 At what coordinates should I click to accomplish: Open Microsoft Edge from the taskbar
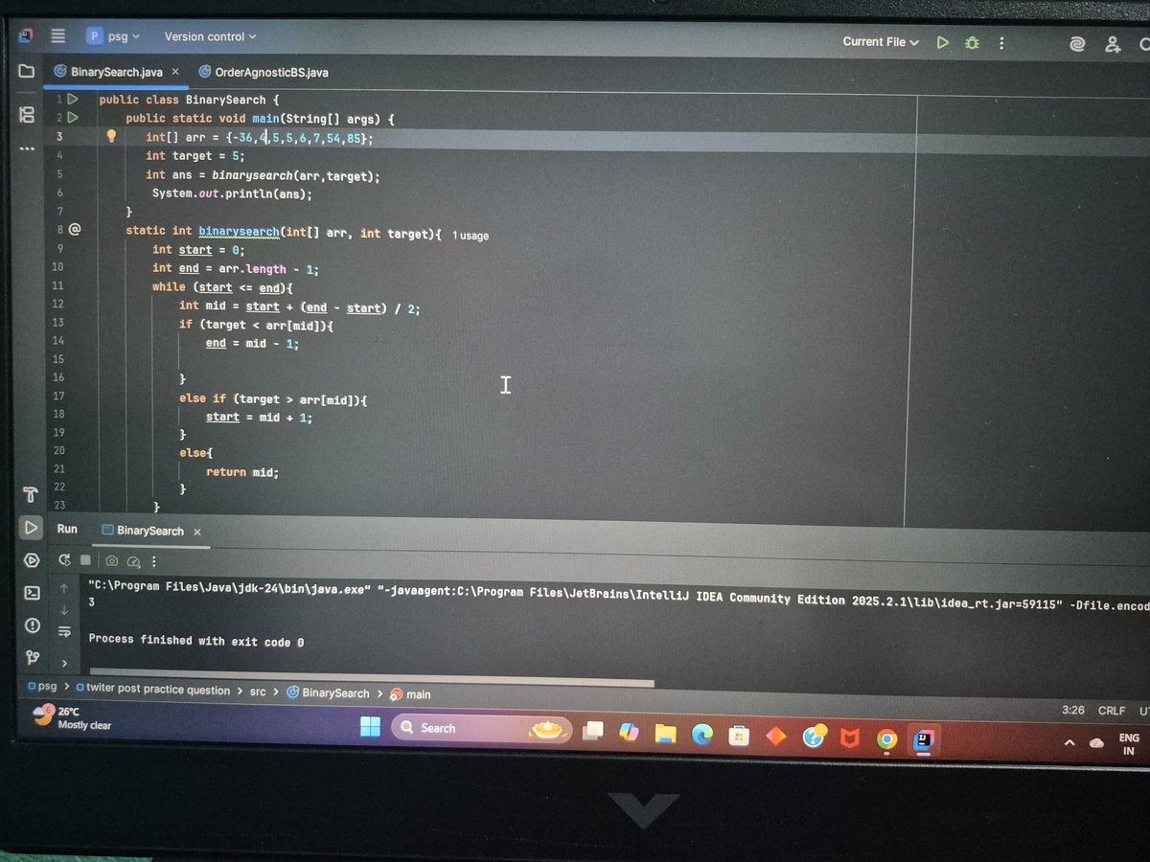click(702, 735)
